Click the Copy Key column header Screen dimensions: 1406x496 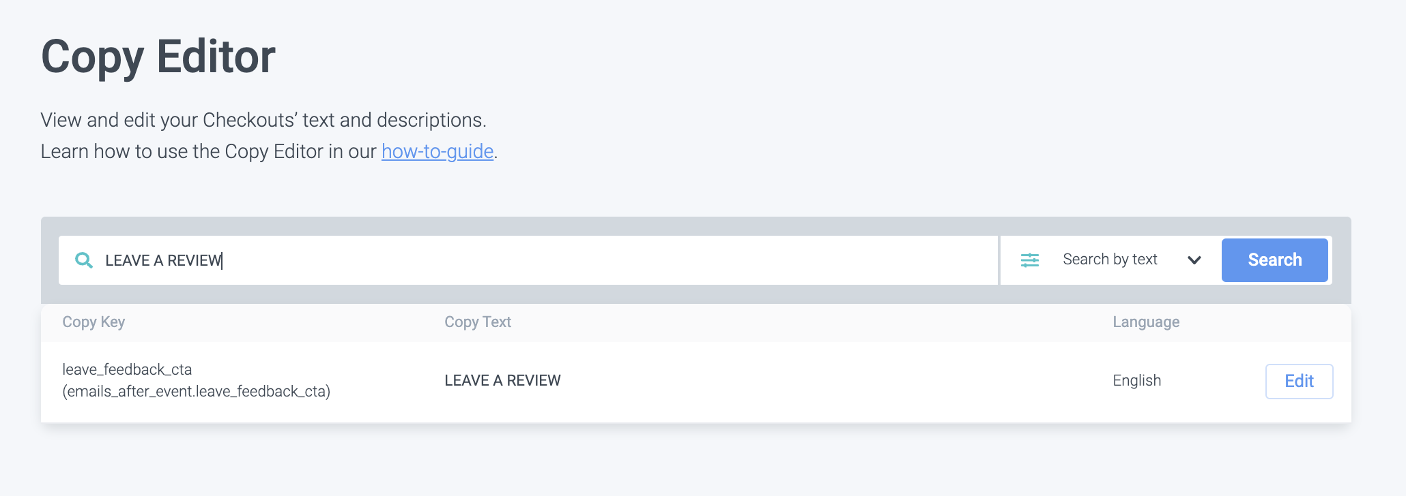[x=94, y=322]
